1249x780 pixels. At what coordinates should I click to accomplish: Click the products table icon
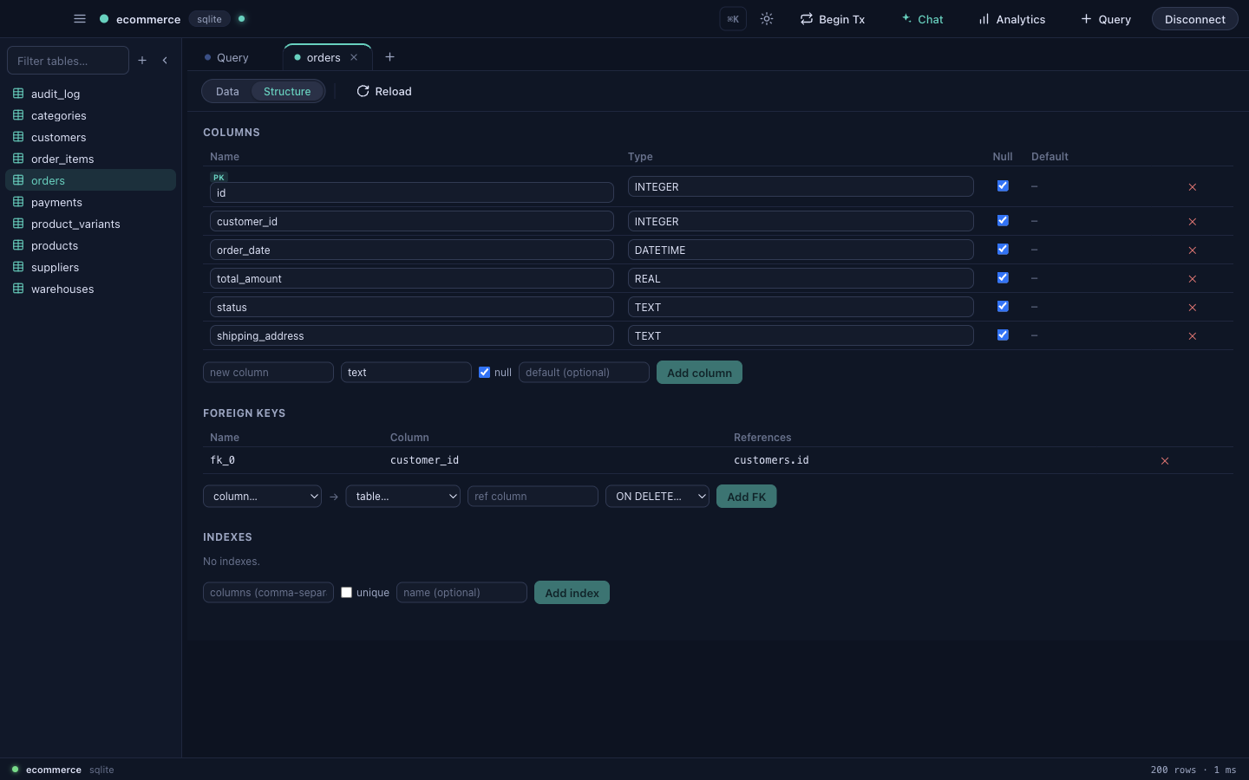pos(18,244)
